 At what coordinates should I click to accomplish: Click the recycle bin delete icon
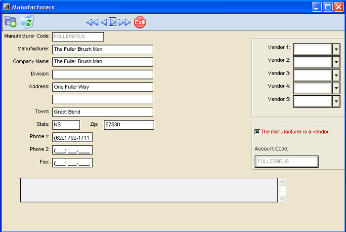coord(27,22)
